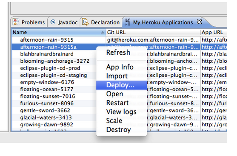Click App URL cell in blooming-anchorage-3272 row
The width and height of the screenshot is (237, 156).
[x=214, y=61]
